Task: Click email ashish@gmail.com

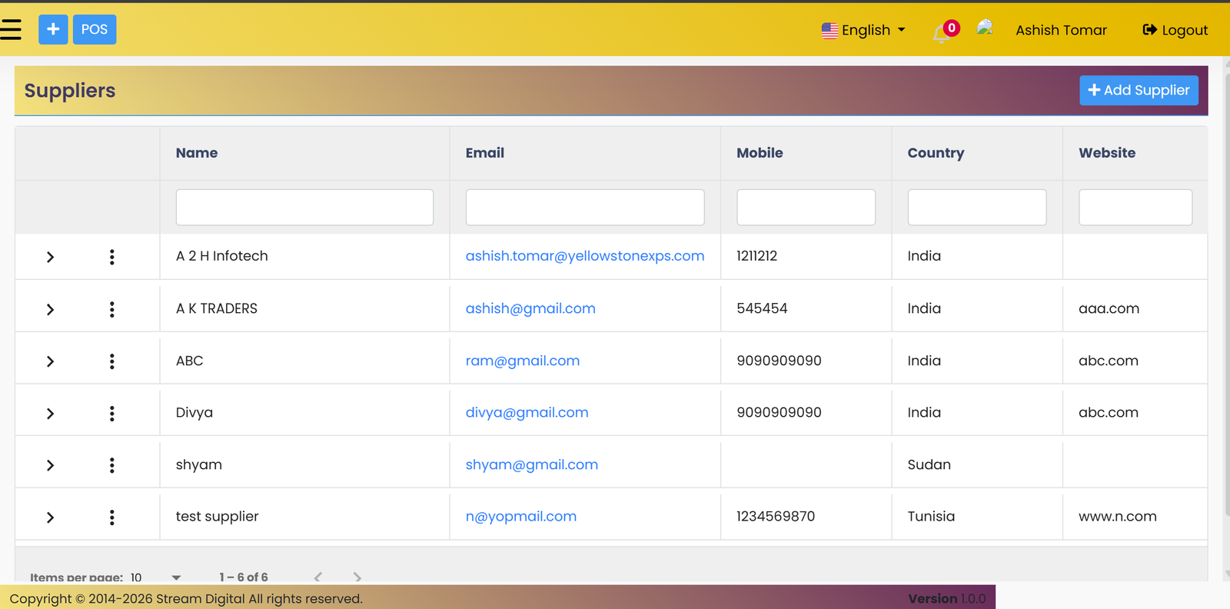Action: 530,308
